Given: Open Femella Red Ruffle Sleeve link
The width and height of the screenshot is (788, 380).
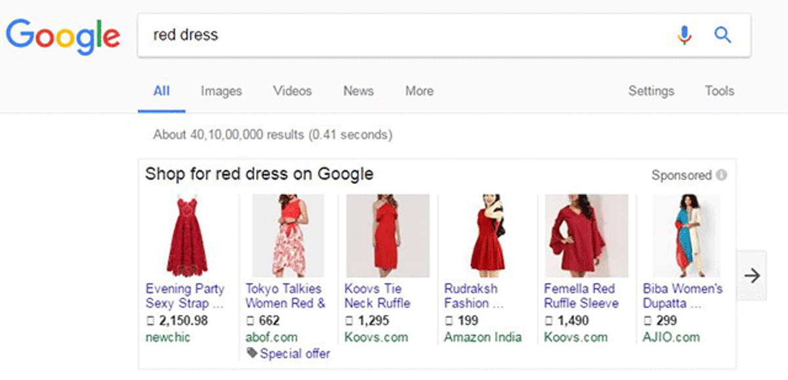Looking at the screenshot, I should (x=581, y=296).
